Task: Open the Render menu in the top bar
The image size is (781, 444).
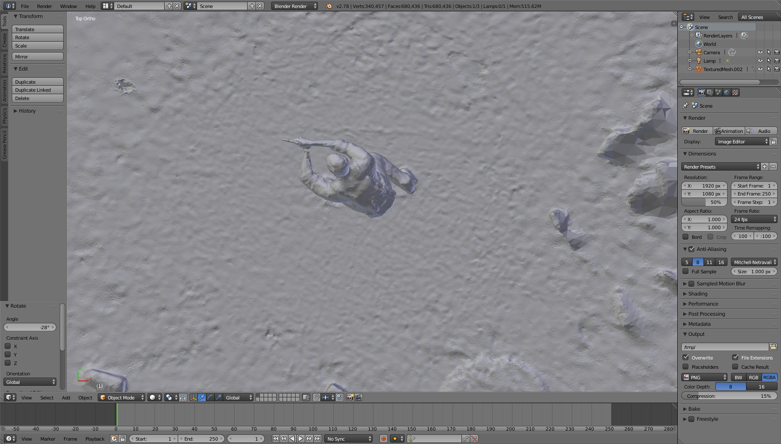Action: tap(44, 6)
